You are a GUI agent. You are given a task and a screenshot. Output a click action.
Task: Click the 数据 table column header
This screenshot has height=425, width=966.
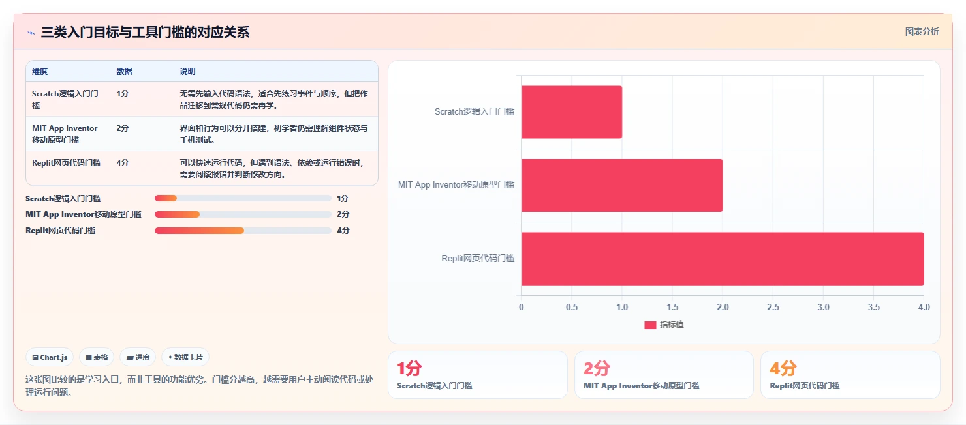(x=124, y=72)
